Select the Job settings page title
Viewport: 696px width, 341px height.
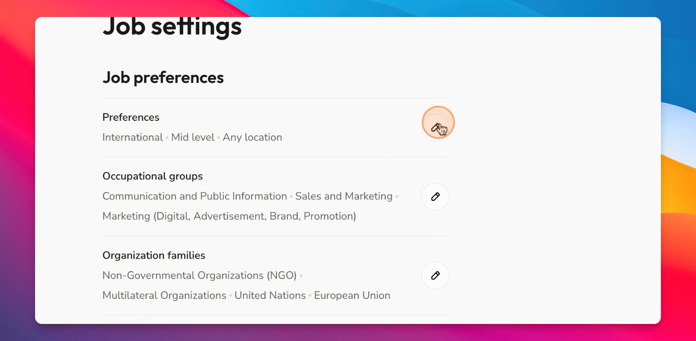(172, 26)
